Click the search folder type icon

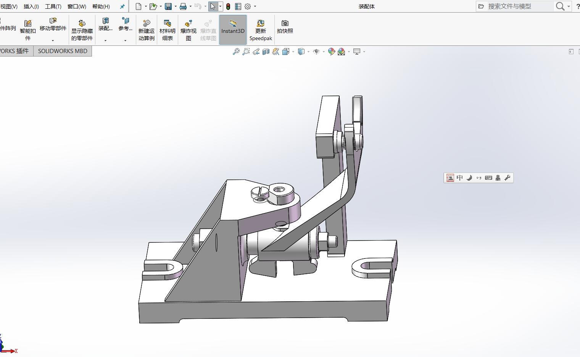481,6
